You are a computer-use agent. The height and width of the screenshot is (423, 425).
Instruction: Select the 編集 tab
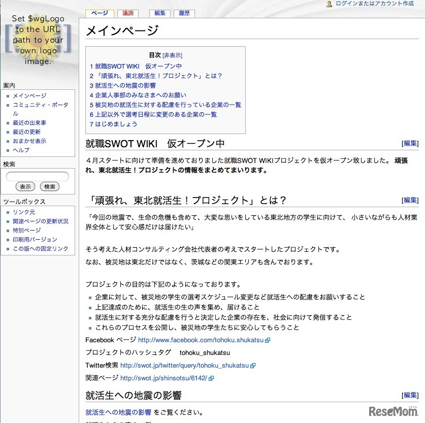click(159, 13)
